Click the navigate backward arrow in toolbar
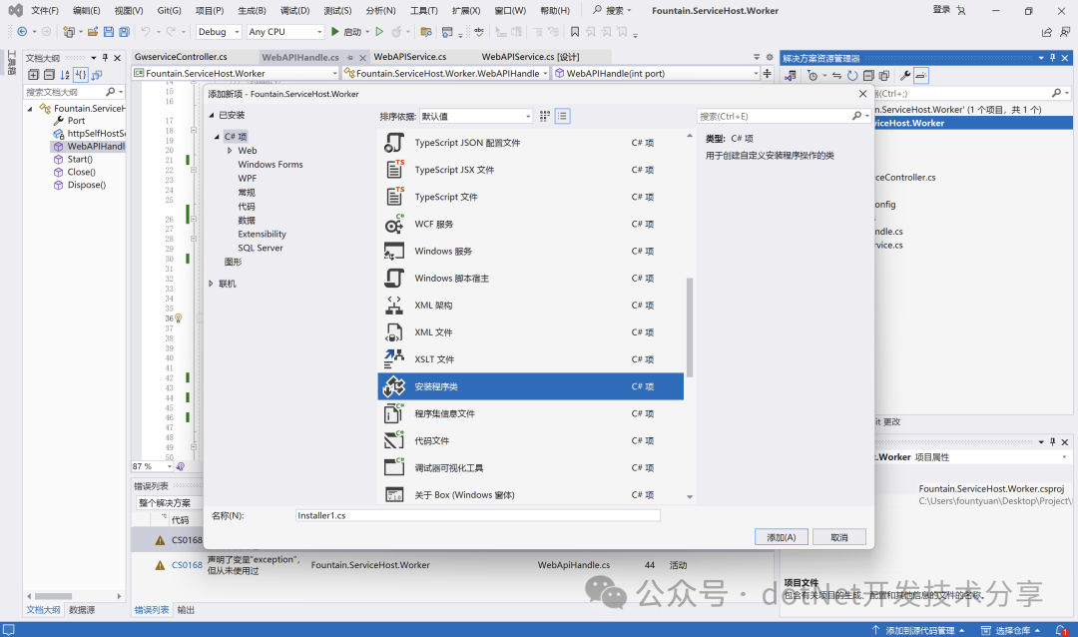 coord(22,32)
